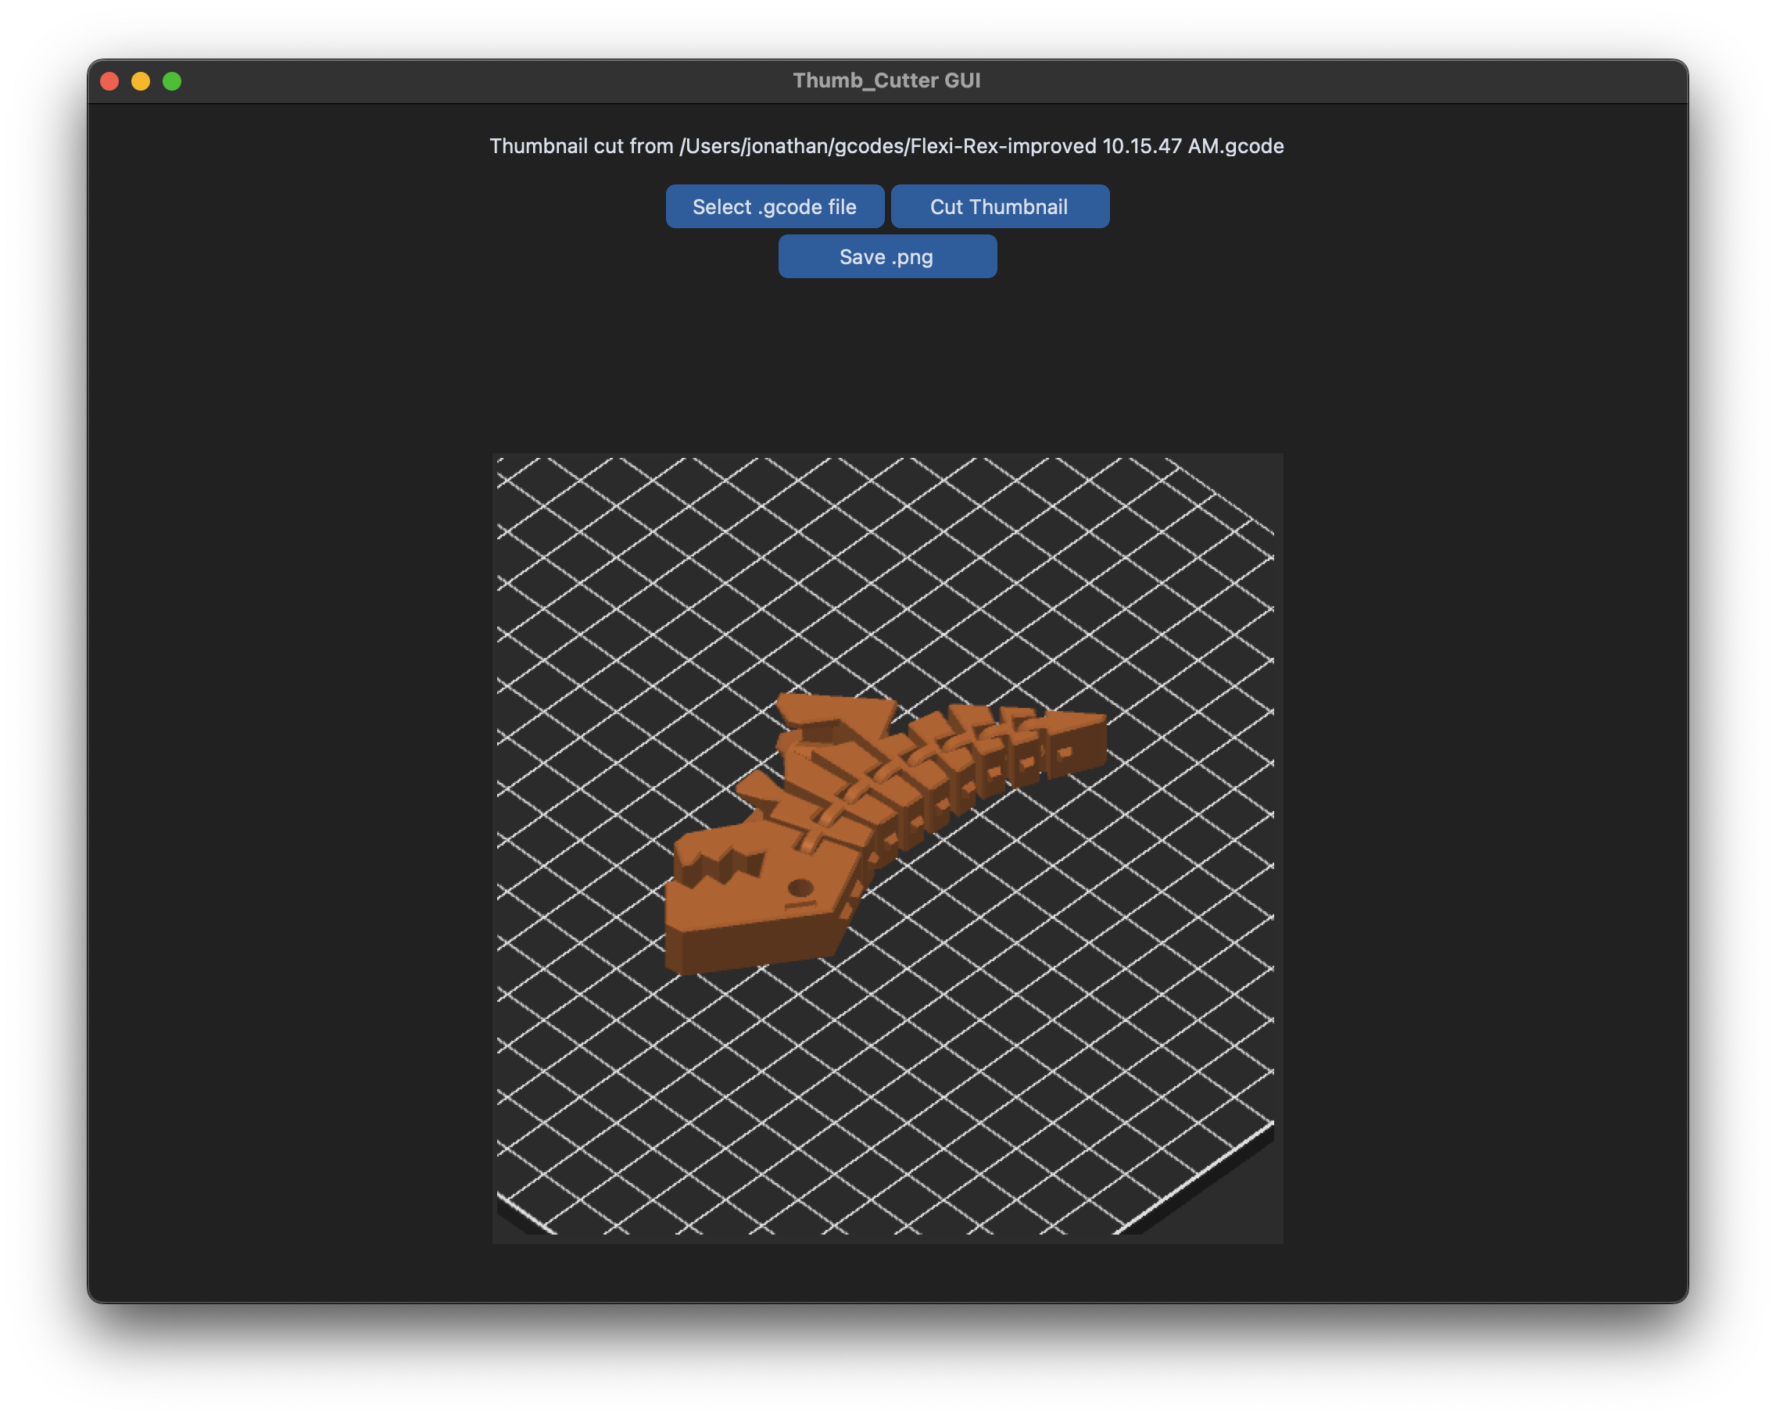Click the Select .gcode file button
The height and width of the screenshot is (1419, 1776).
point(775,206)
